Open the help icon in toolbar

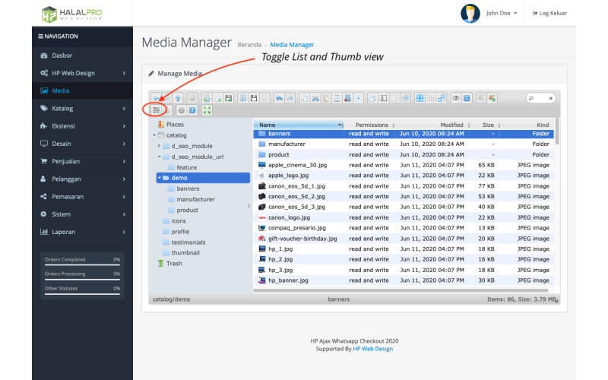[192, 110]
